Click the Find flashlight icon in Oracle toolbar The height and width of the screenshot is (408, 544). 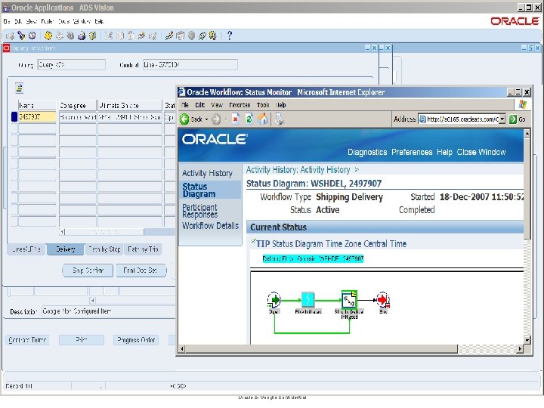pos(21,36)
